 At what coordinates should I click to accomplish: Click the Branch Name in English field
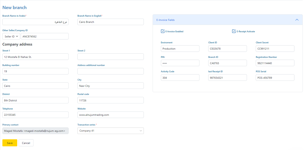tap(111, 22)
